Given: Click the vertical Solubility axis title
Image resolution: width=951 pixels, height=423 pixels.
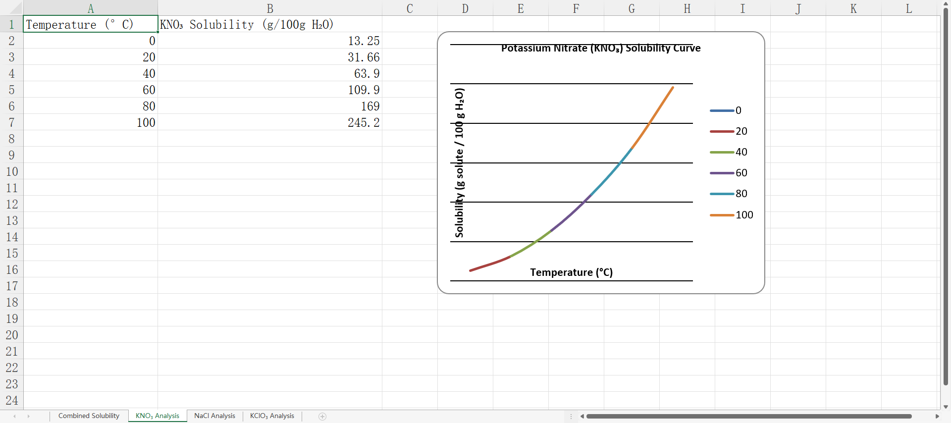Looking at the screenshot, I should 460,163.
